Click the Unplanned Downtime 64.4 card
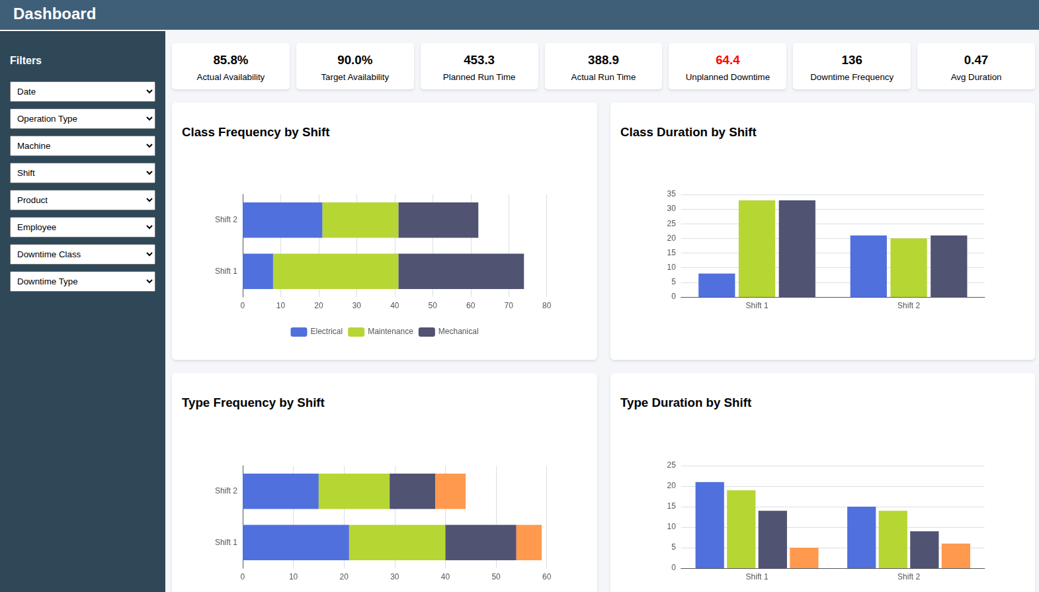This screenshot has width=1039, height=592. pos(727,67)
